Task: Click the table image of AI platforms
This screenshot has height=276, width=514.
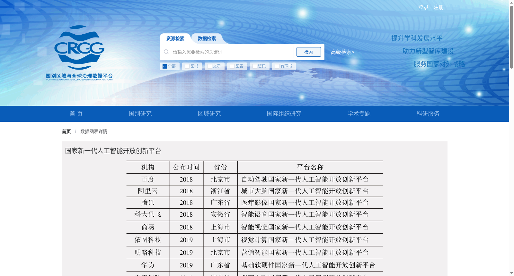Action: pyautogui.click(x=254, y=218)
